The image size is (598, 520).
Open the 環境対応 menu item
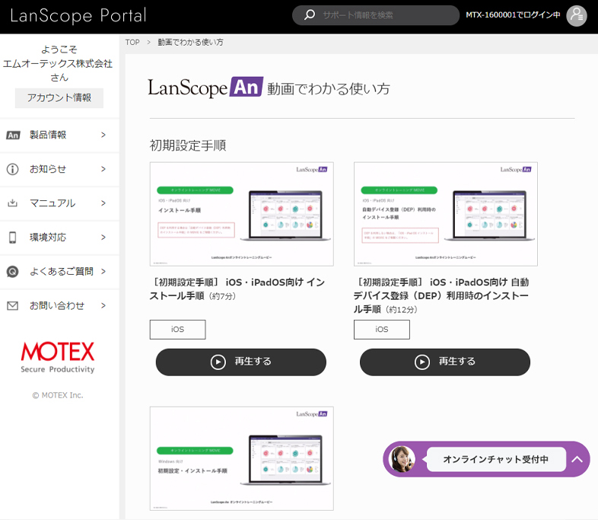59,238
